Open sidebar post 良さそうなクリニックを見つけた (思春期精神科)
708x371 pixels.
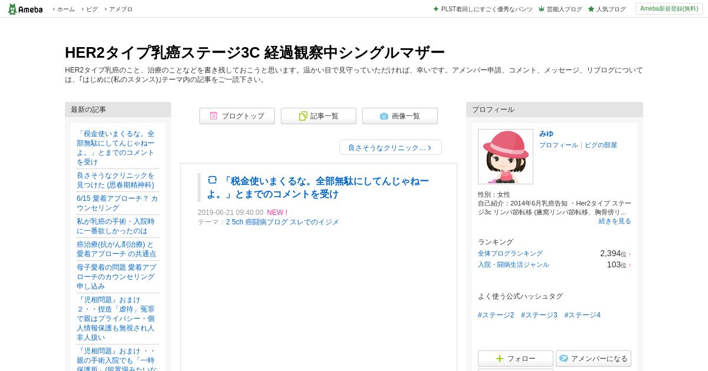(x=116, y=180)
